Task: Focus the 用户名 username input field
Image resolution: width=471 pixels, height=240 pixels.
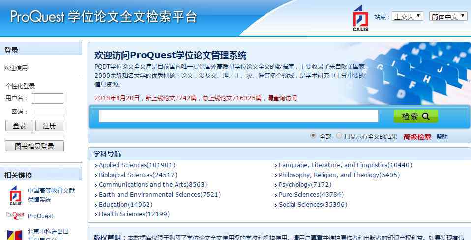Action: pos(48,98)
